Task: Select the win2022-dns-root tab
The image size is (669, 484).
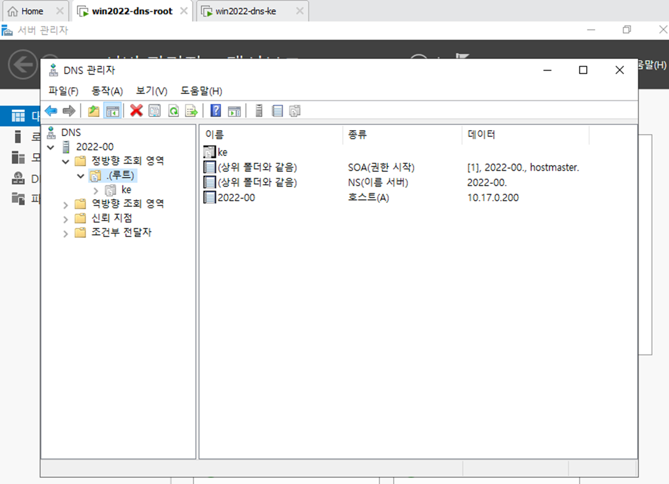Action: pyautogui.click(x=132, y=11)
